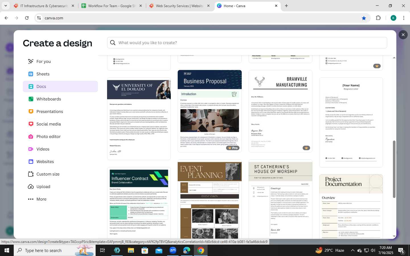
Task: Click the Windows search box
Action: coord(54,250)
